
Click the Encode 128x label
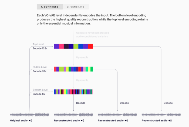pos(40,48)
